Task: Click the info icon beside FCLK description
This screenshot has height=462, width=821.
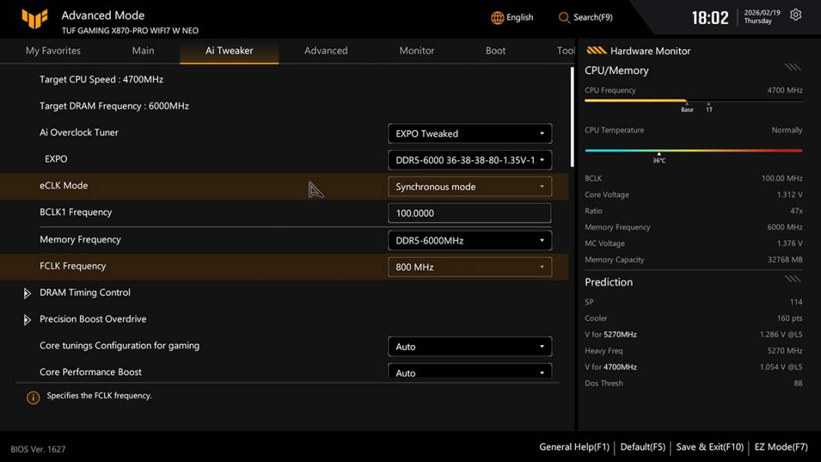Action: tap(33, 397)
